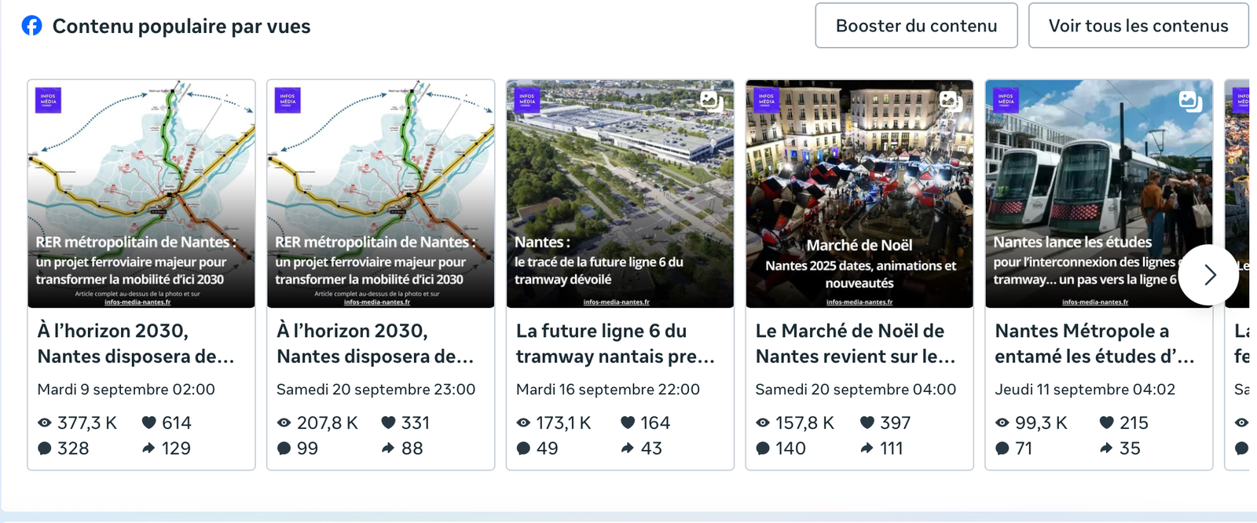Click the comment icon showing 49 comments
Image resolution: width=1257 pixels, height=523 pixels.
coord(523,448)
